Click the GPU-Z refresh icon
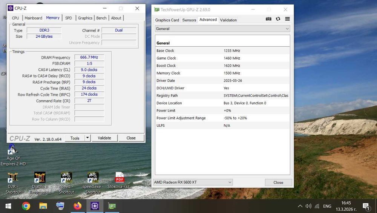The height and width of the screenshot is (213, 377). tap(278, 19)
